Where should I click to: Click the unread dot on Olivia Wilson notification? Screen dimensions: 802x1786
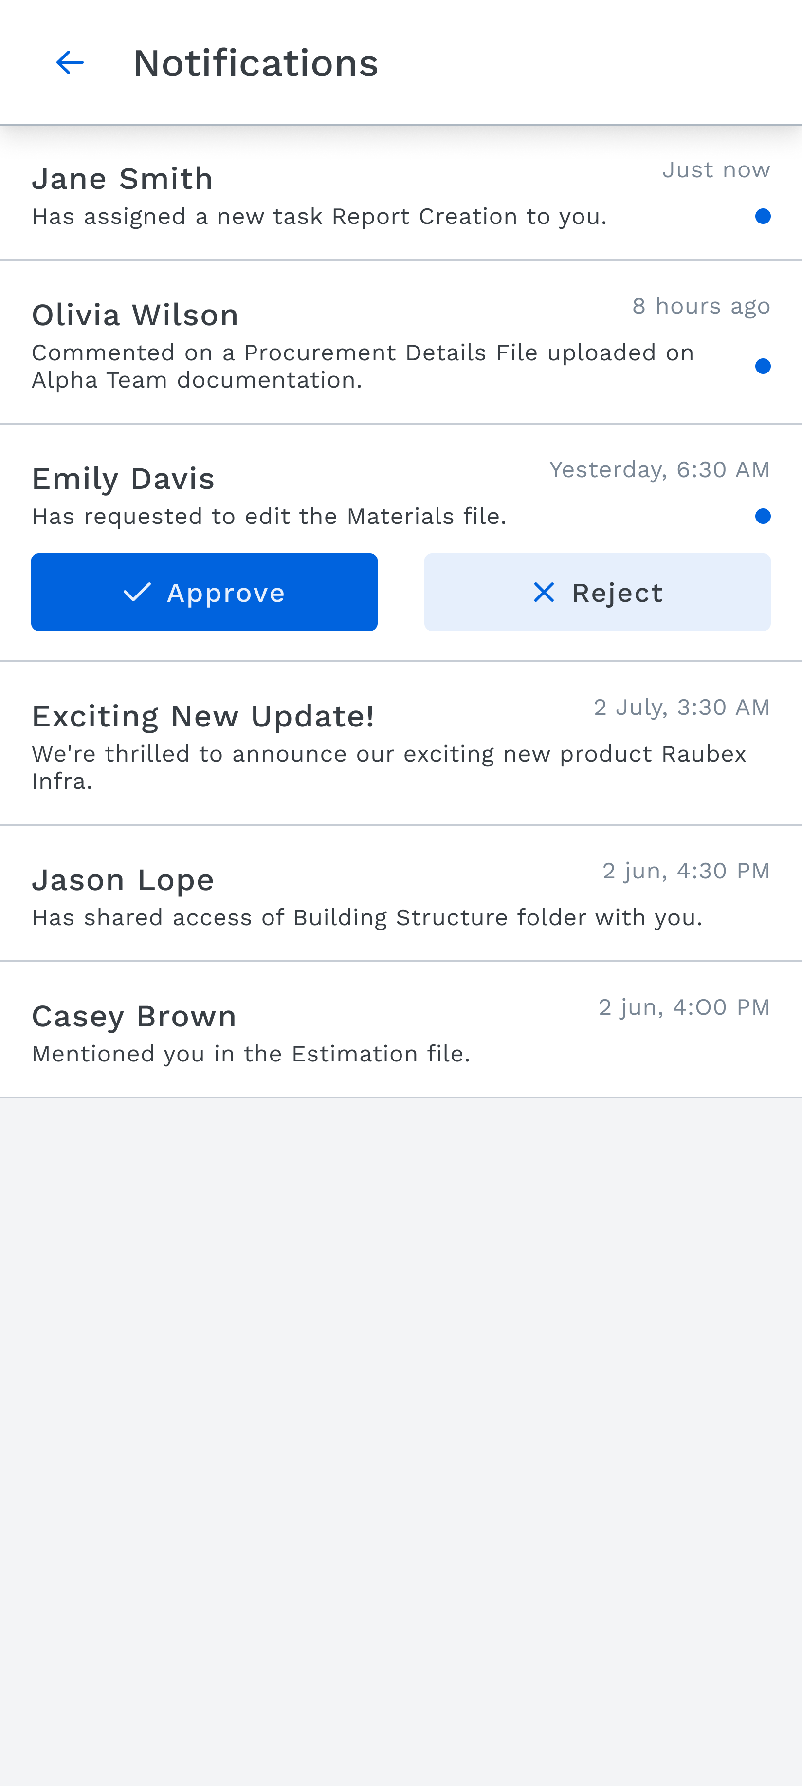tap(763, 366)
